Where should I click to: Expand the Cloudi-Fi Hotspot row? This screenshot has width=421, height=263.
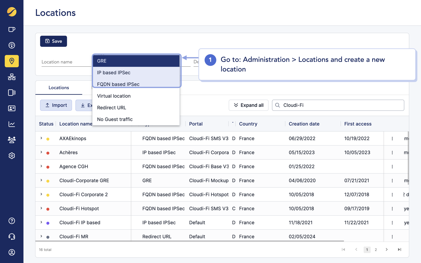(x=41, y=208)
